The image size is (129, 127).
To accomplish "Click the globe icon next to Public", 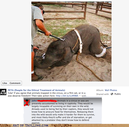I will click(x=112, y=94).
